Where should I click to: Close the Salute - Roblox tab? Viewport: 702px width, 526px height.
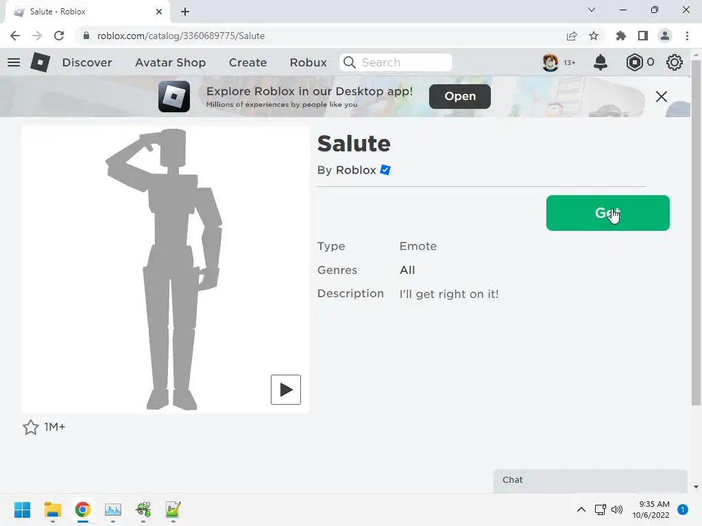159,12
